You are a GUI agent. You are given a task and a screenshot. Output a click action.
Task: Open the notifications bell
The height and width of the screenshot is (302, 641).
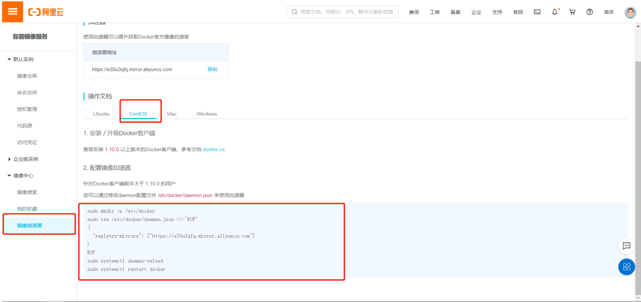tap(555, 12)
